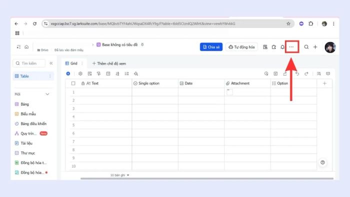Screen dimensions: 350x197
Task: Click the browser back arrow
Action: point(16,23)
